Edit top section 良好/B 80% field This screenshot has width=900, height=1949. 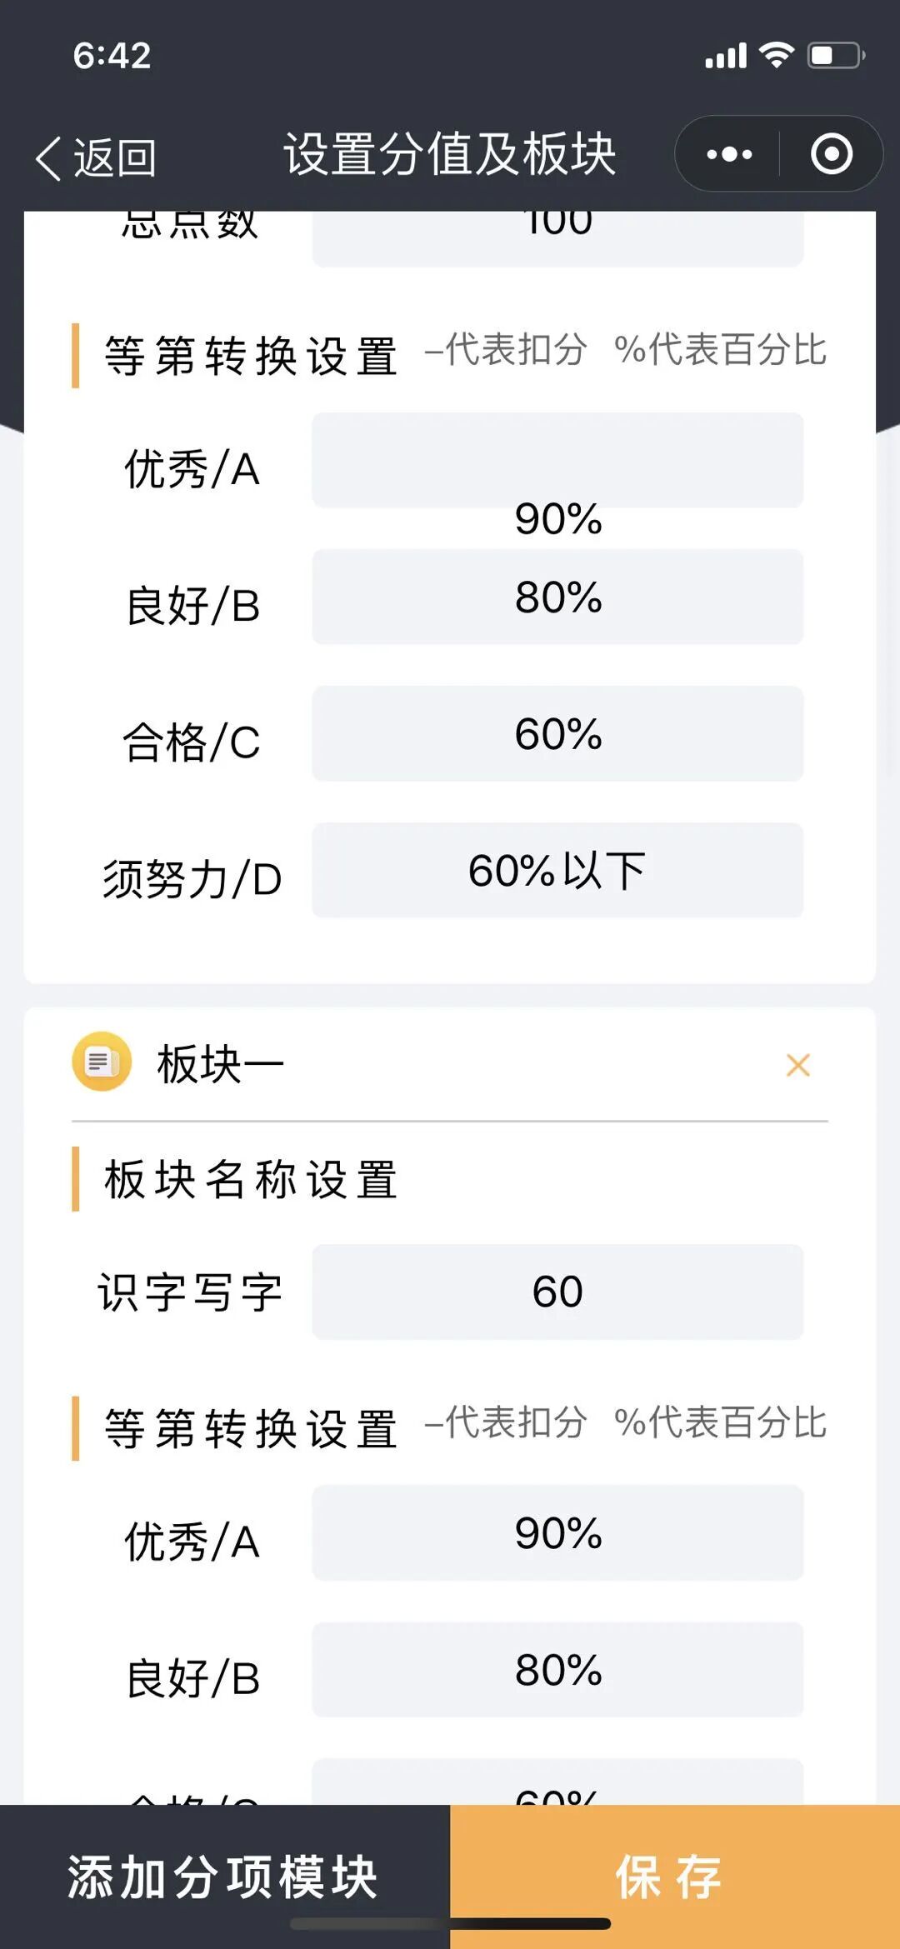point(557,597)
